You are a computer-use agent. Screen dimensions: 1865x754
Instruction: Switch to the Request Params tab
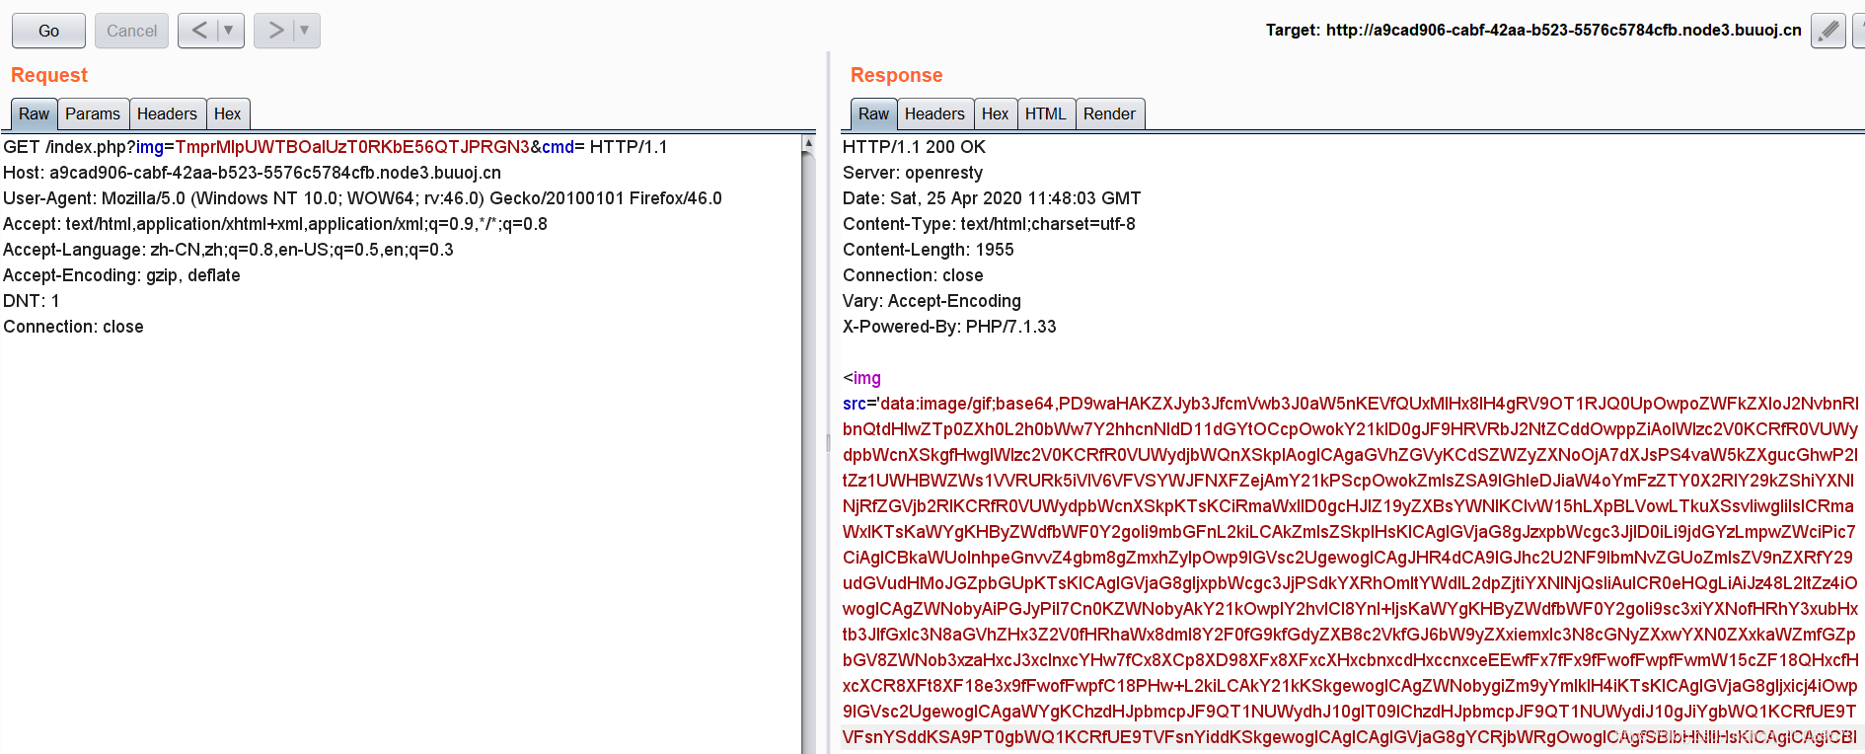[x=93, y=113]
